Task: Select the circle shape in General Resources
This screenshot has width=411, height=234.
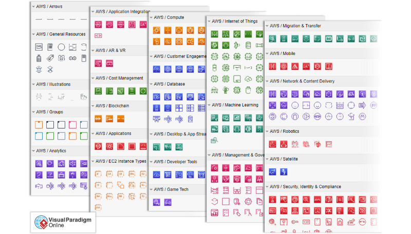Action: click(61, 47)
